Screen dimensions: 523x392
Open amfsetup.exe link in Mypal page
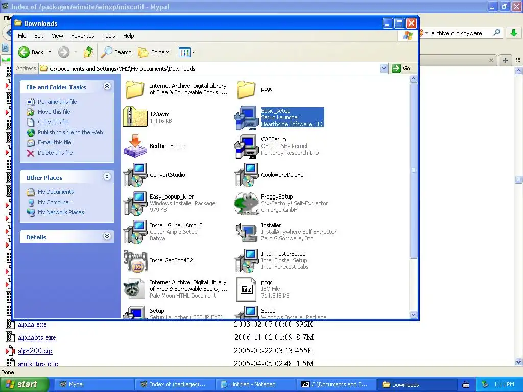pyautogui.click(x=38, y=363)
